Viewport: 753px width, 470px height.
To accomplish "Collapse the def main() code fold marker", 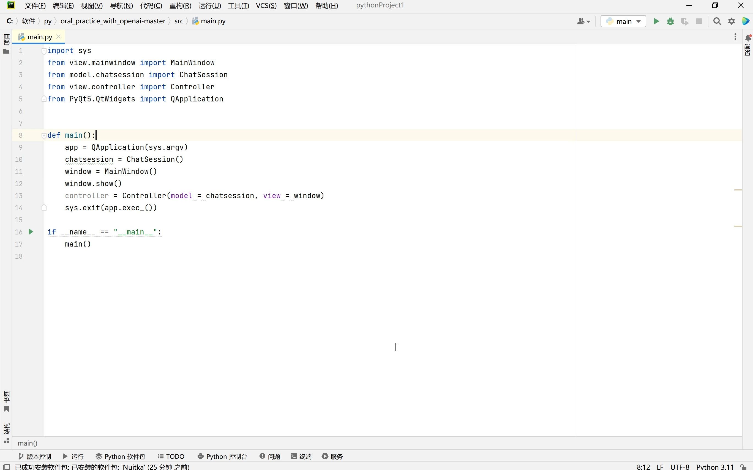I will click(x=44, y=135).
